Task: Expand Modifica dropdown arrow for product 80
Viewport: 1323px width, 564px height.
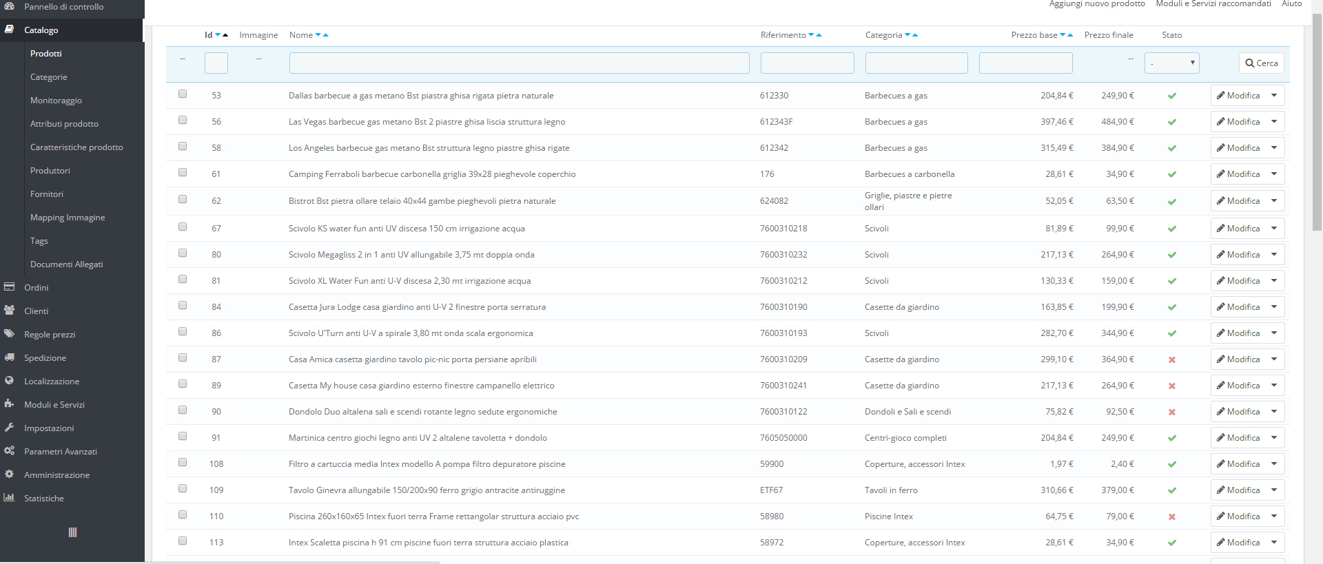Action: coord(1274,255)
